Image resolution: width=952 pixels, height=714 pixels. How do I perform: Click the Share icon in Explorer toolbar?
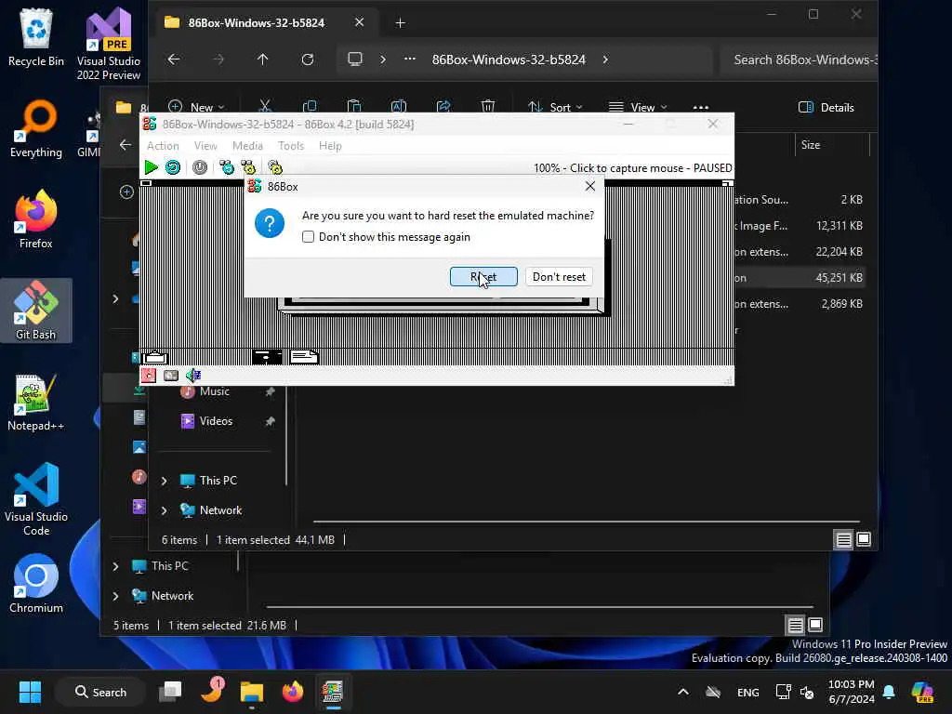pos(443,107)
